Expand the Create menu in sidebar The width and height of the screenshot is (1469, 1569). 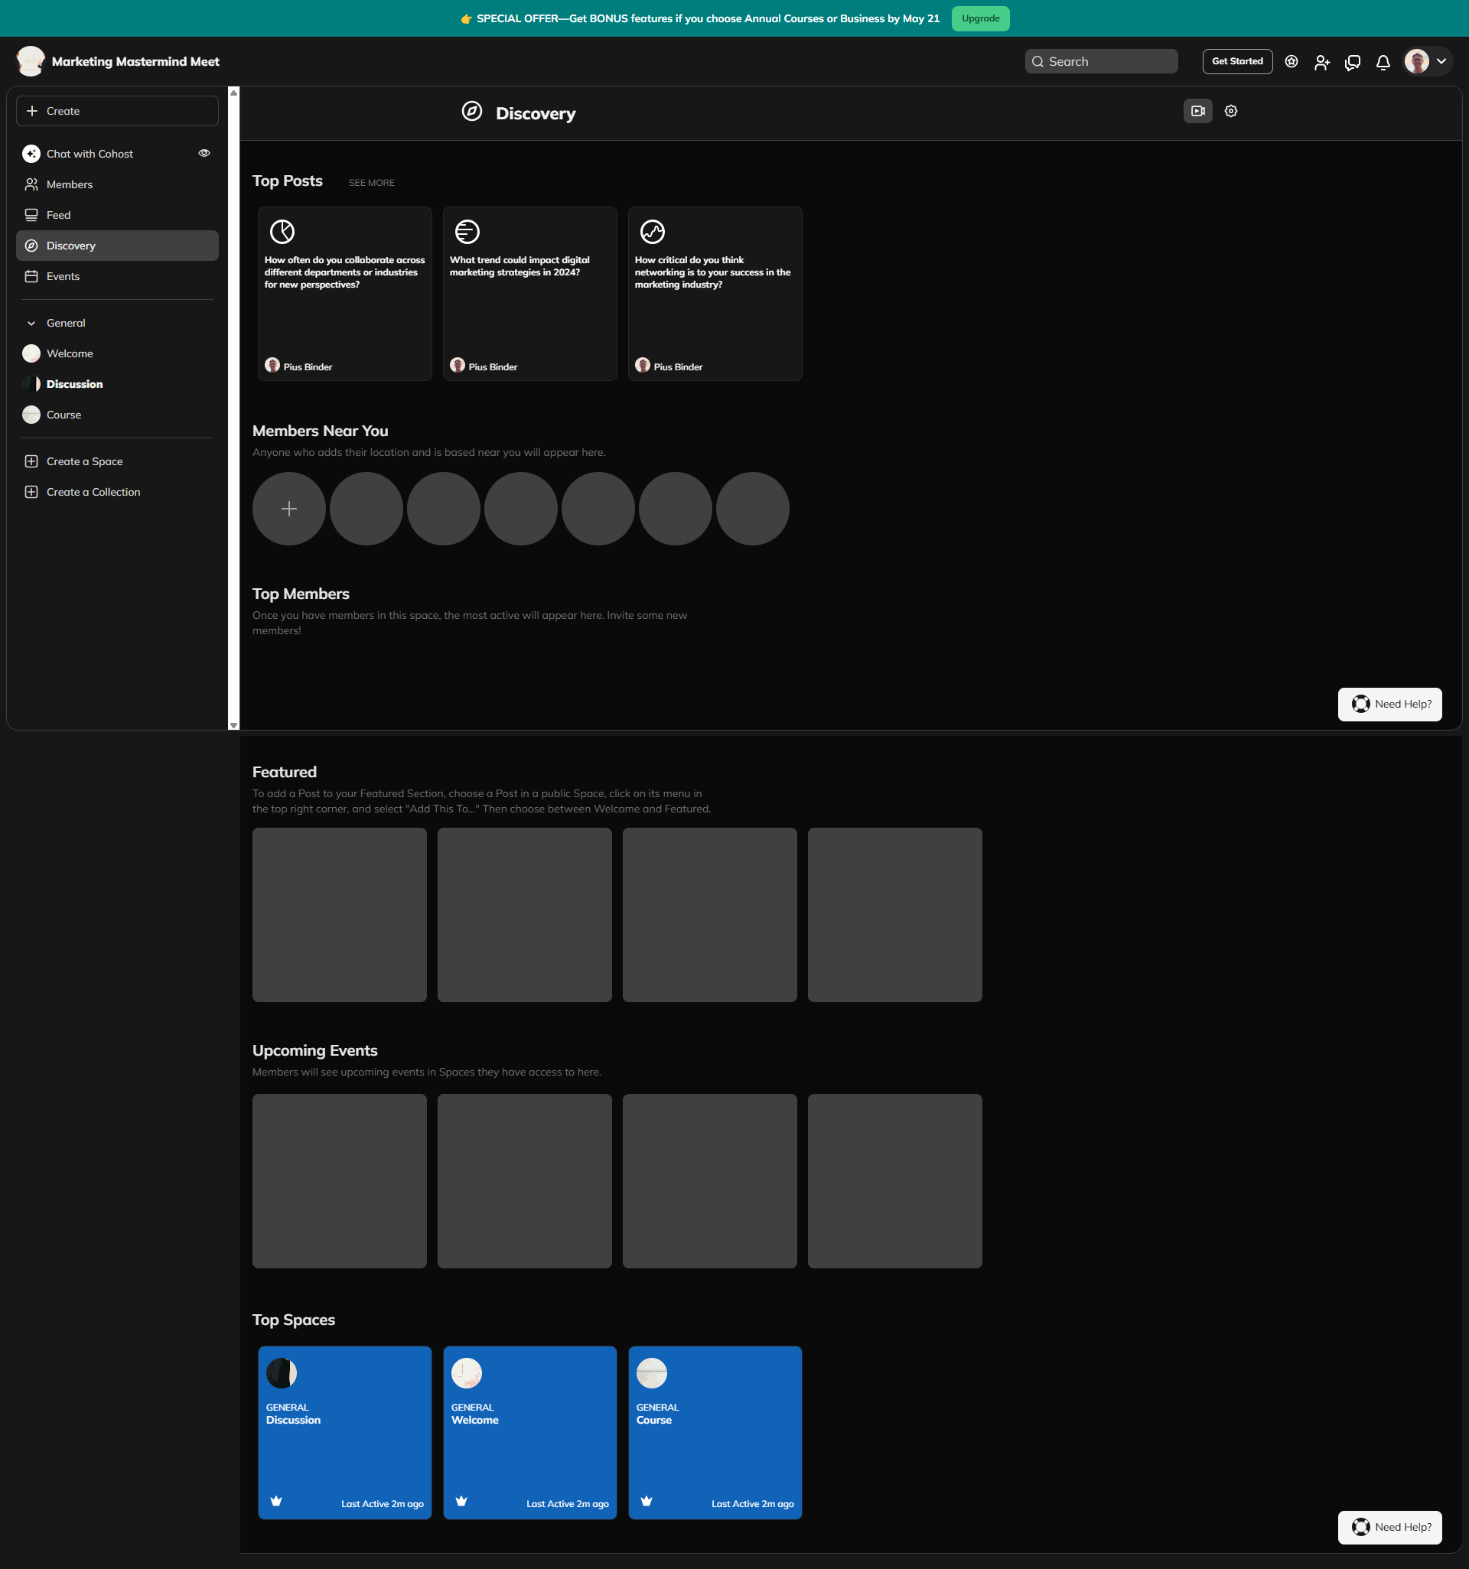[117, 111]
